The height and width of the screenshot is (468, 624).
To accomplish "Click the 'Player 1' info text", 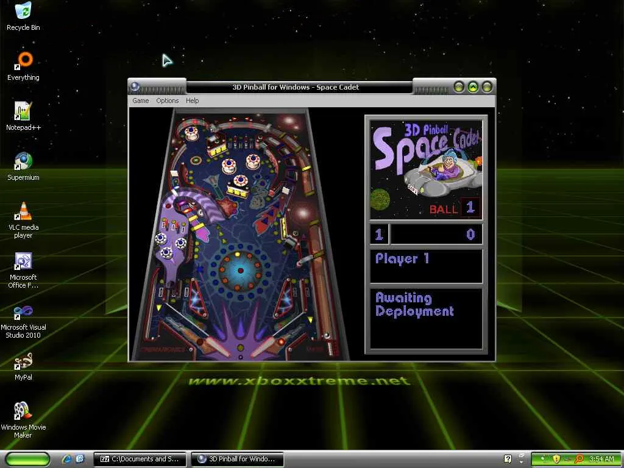I will tap(402, 258).
